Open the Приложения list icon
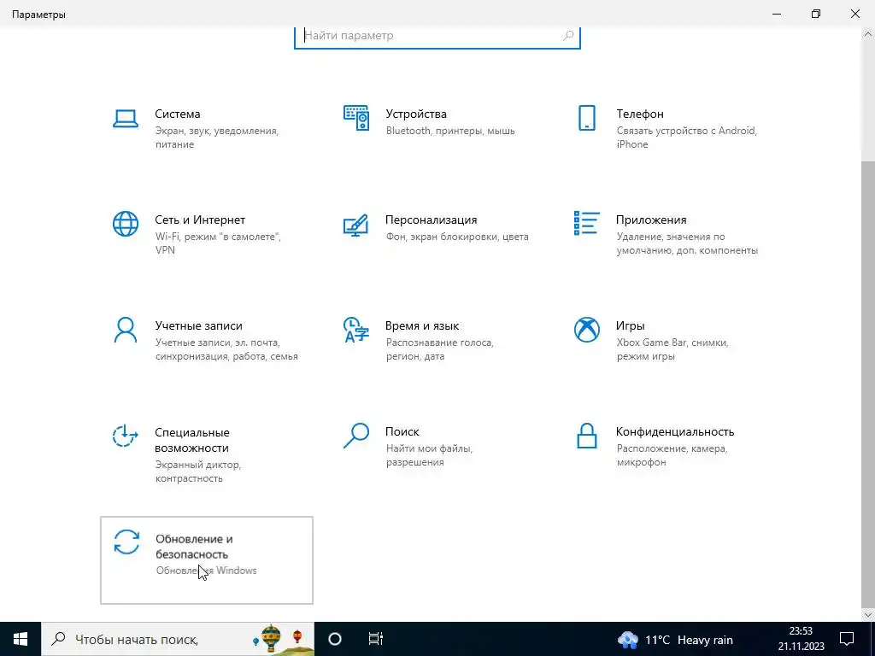Viewport: 875px width, 656px height. tap(586, 223)
